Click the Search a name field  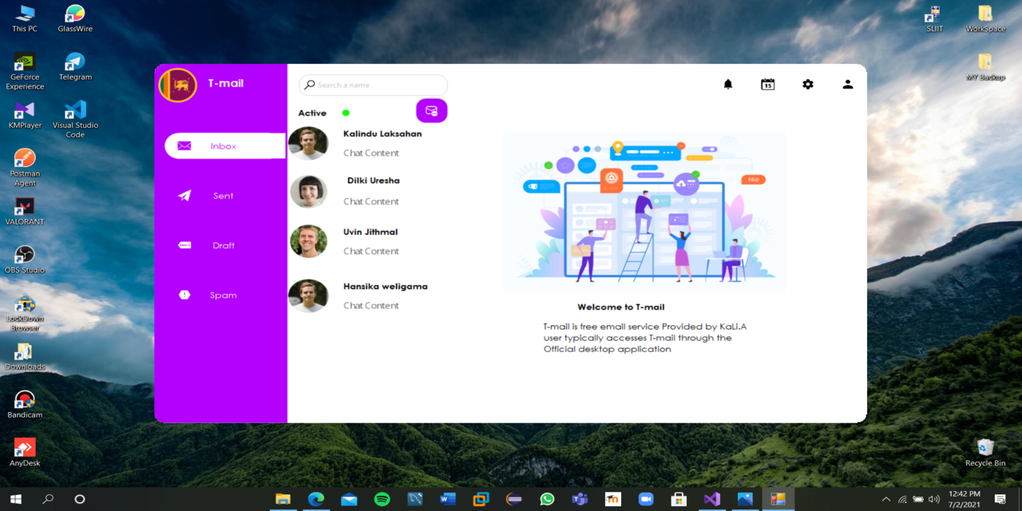click(x=373, y=85)
